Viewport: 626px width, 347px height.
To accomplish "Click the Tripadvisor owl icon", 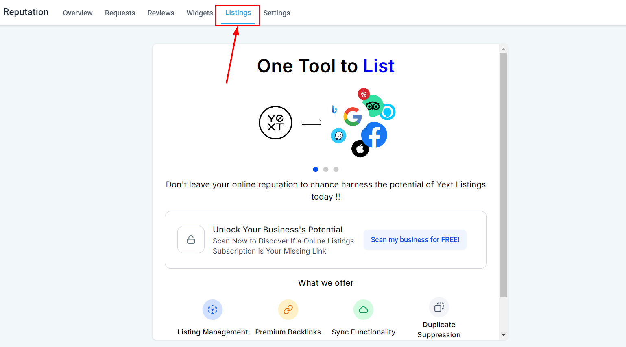I will coord(373,106).
